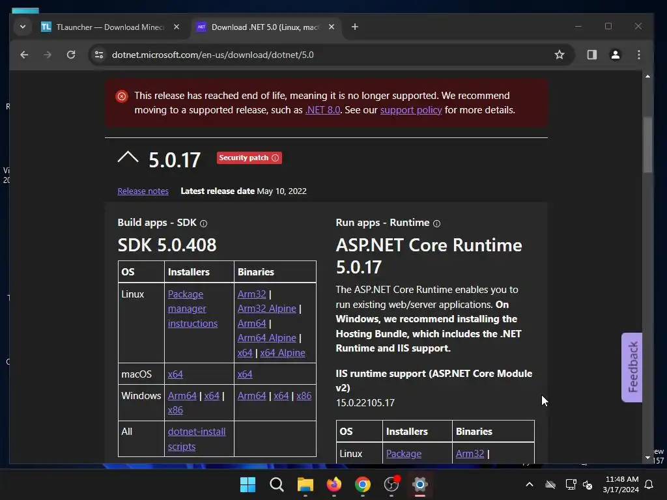Download SDK Windows x86 installer

(175, 410)
